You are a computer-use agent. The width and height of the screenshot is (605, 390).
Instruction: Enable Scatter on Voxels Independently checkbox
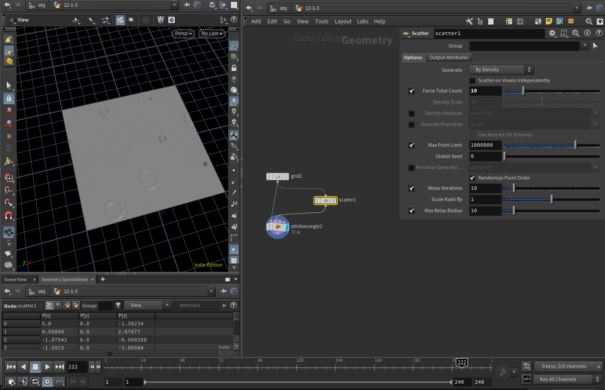[x=473, y=81]
